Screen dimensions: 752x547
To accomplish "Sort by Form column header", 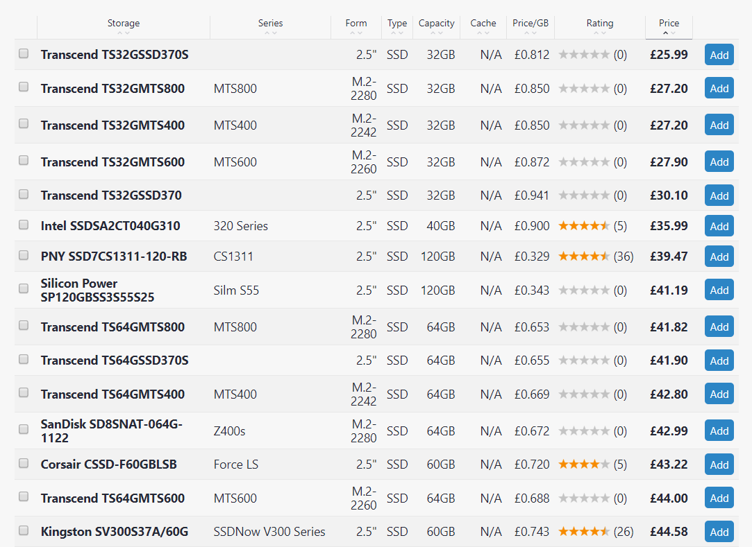I will pyautogui.click(x=356, y=23).
